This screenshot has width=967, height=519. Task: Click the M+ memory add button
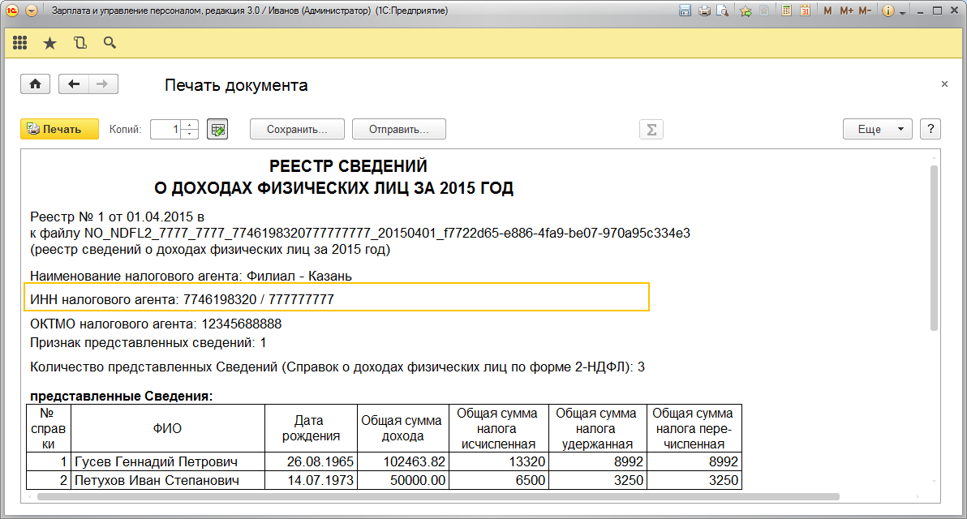point(846,11)
